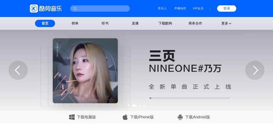Go to previous banner slide arrow
Viewport: 273px width, 133px height.
point(18,70)
